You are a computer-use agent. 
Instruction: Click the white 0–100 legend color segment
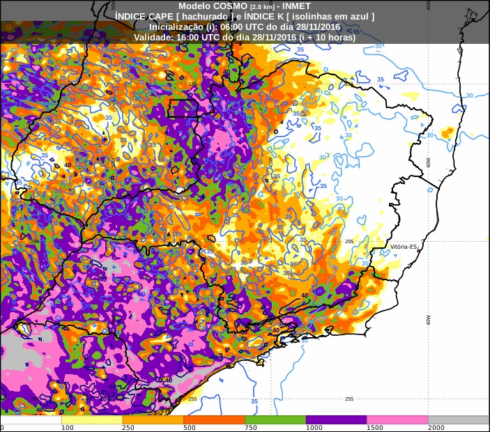[x=31, y=420]
